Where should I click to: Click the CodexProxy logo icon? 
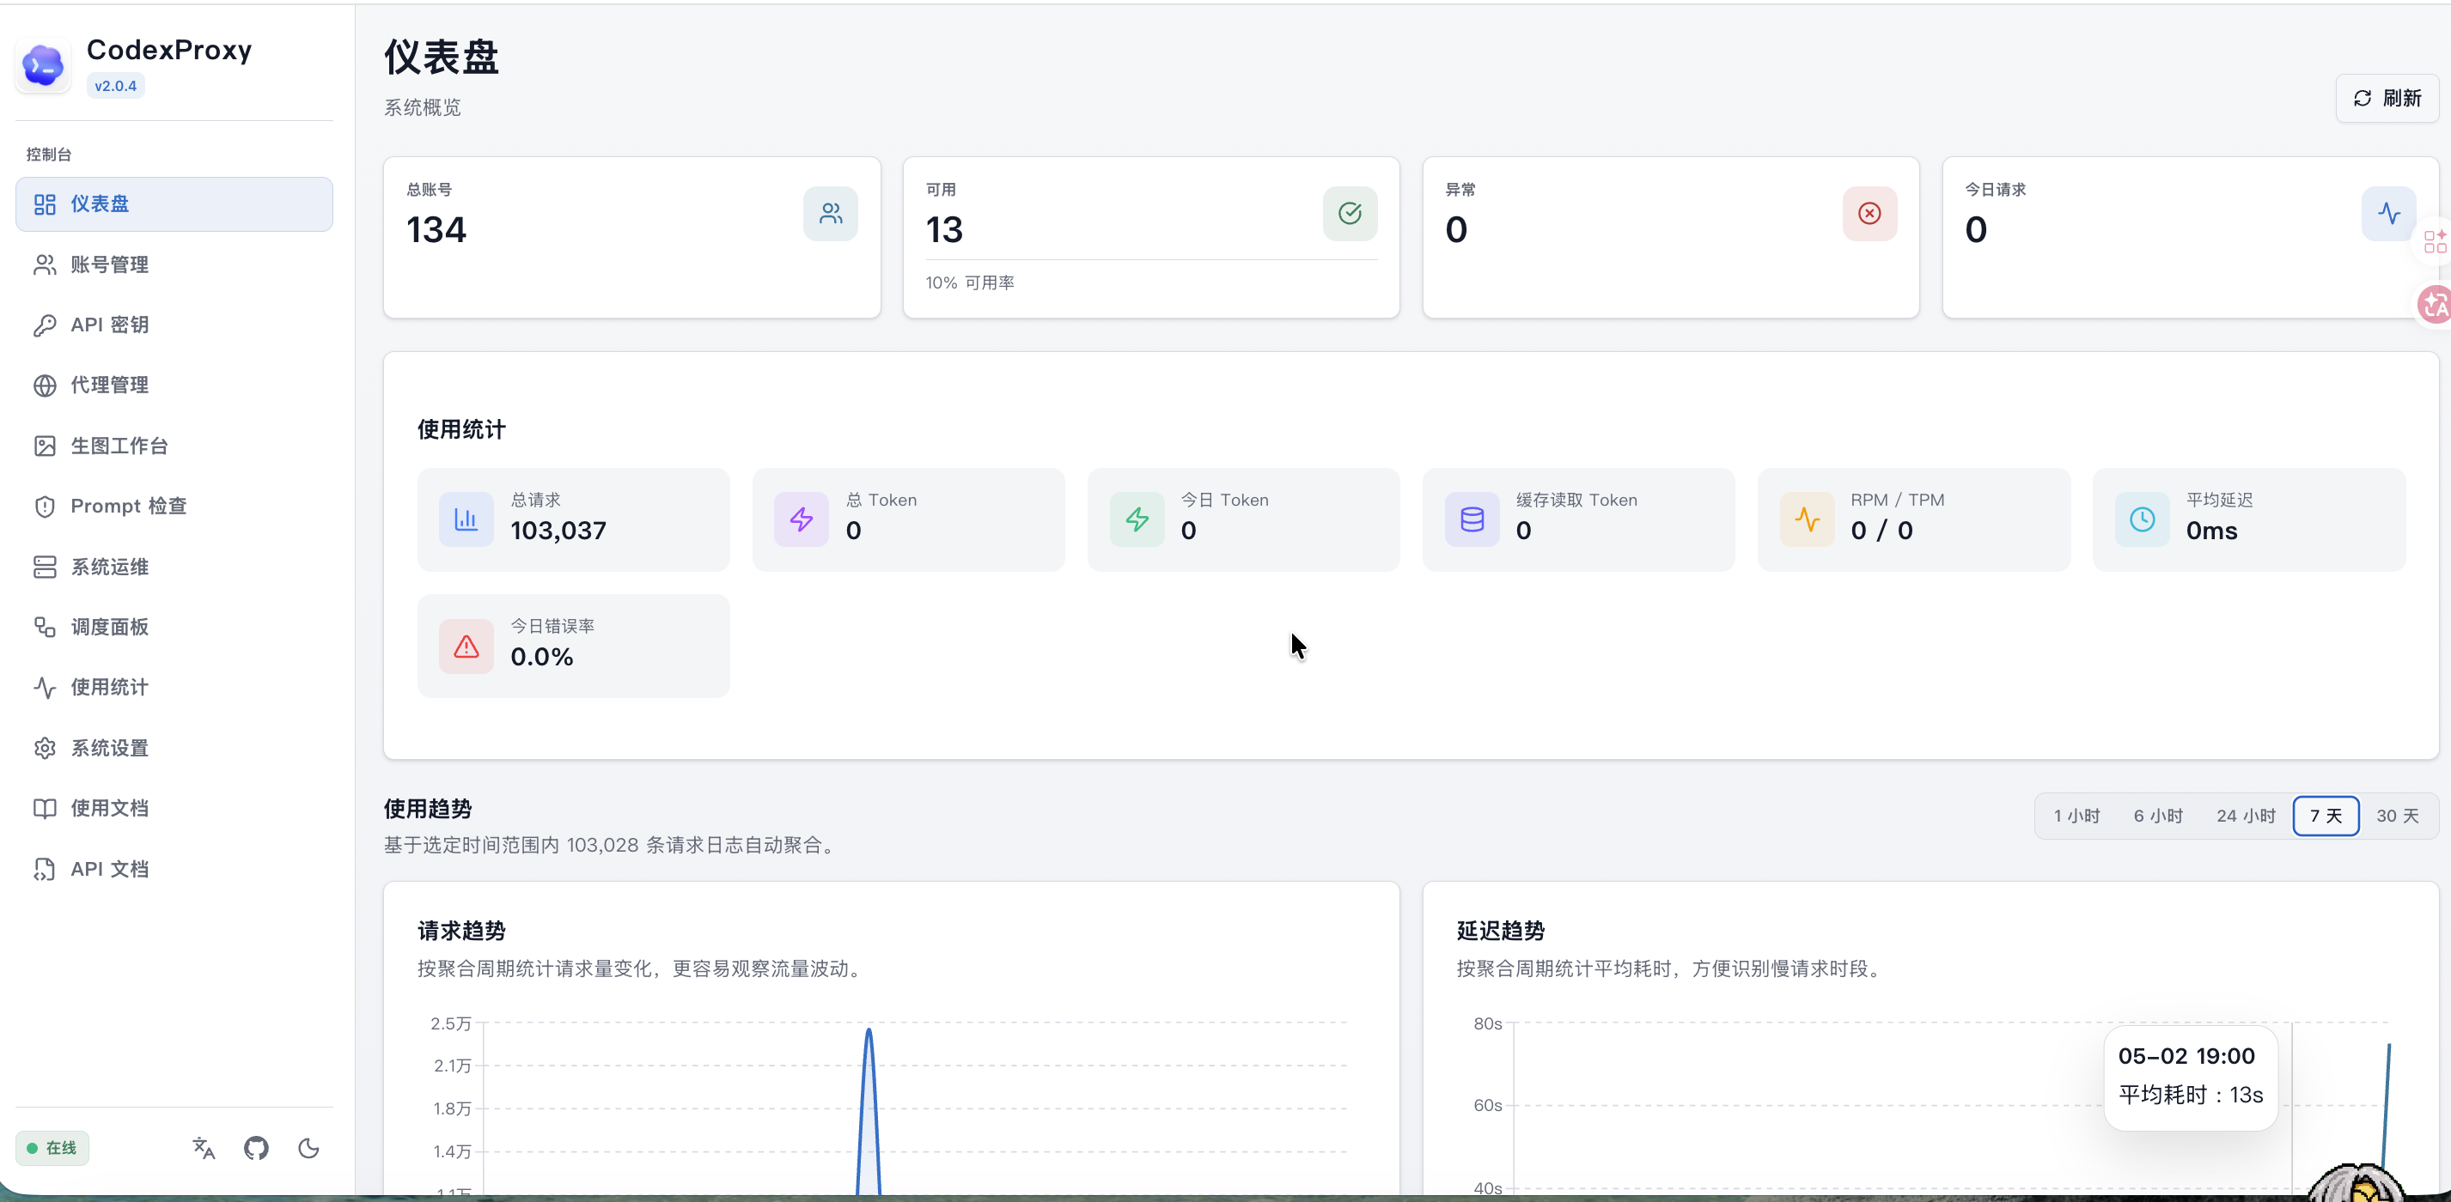pos(43,65)
